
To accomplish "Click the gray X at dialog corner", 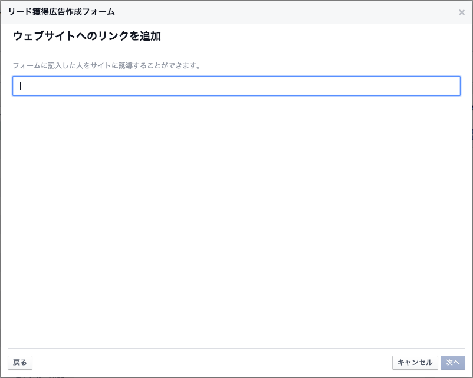I will pos(461,12).
